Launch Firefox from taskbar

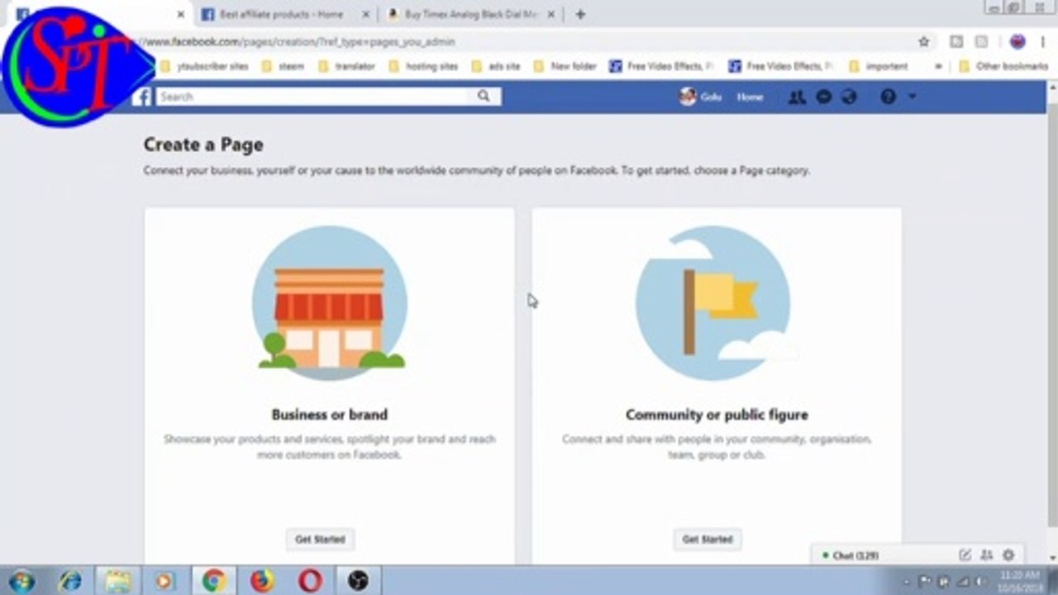[x=261, y=581]
